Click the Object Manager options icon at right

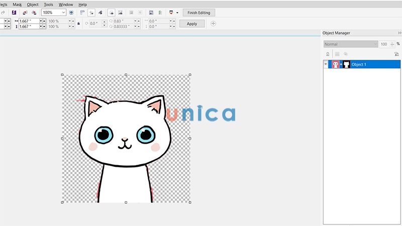click(x=396, y=54)
